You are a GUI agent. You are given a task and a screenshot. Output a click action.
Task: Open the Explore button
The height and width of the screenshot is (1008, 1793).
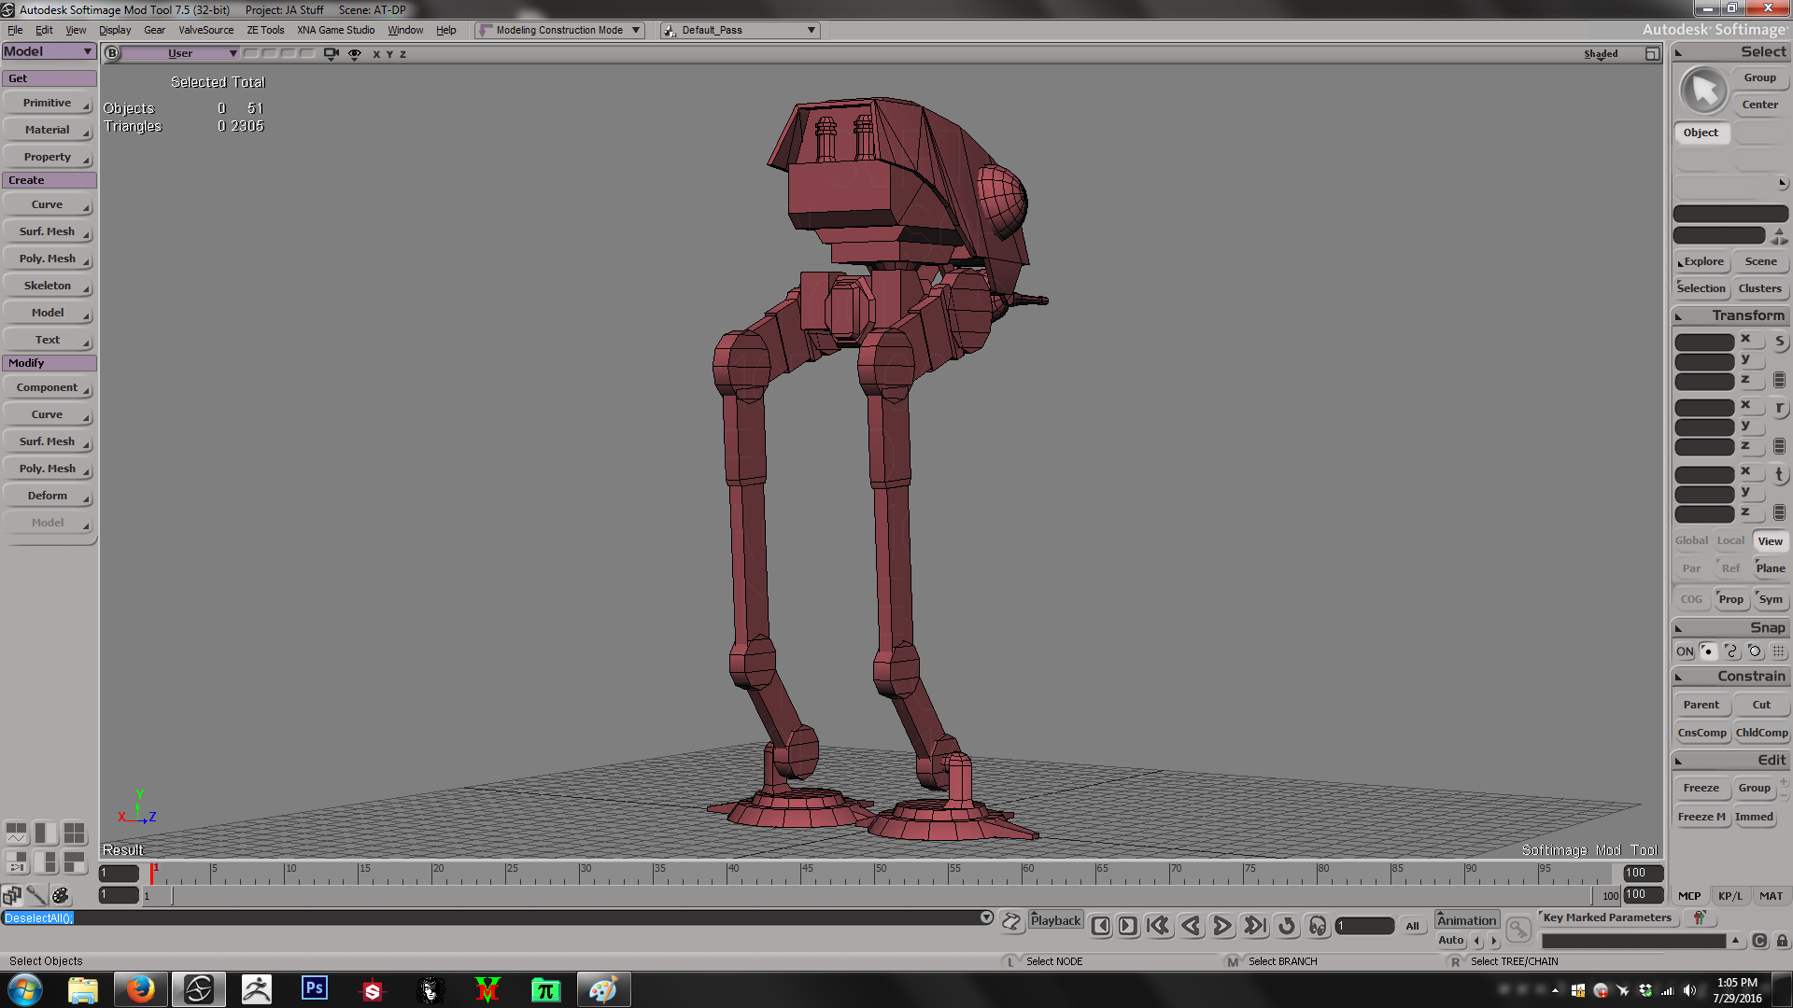click(x=1702, y=261)
